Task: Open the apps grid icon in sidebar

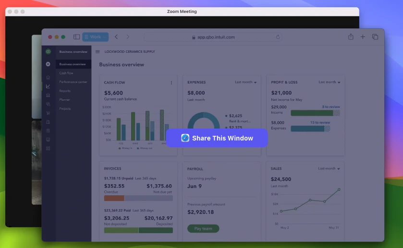Action: coord(48,148)
